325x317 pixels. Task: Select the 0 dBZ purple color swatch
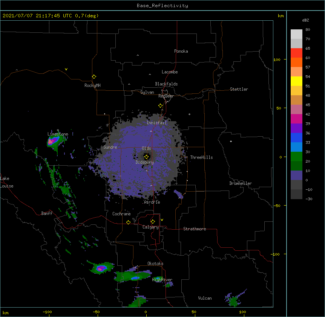coord(296,175)
